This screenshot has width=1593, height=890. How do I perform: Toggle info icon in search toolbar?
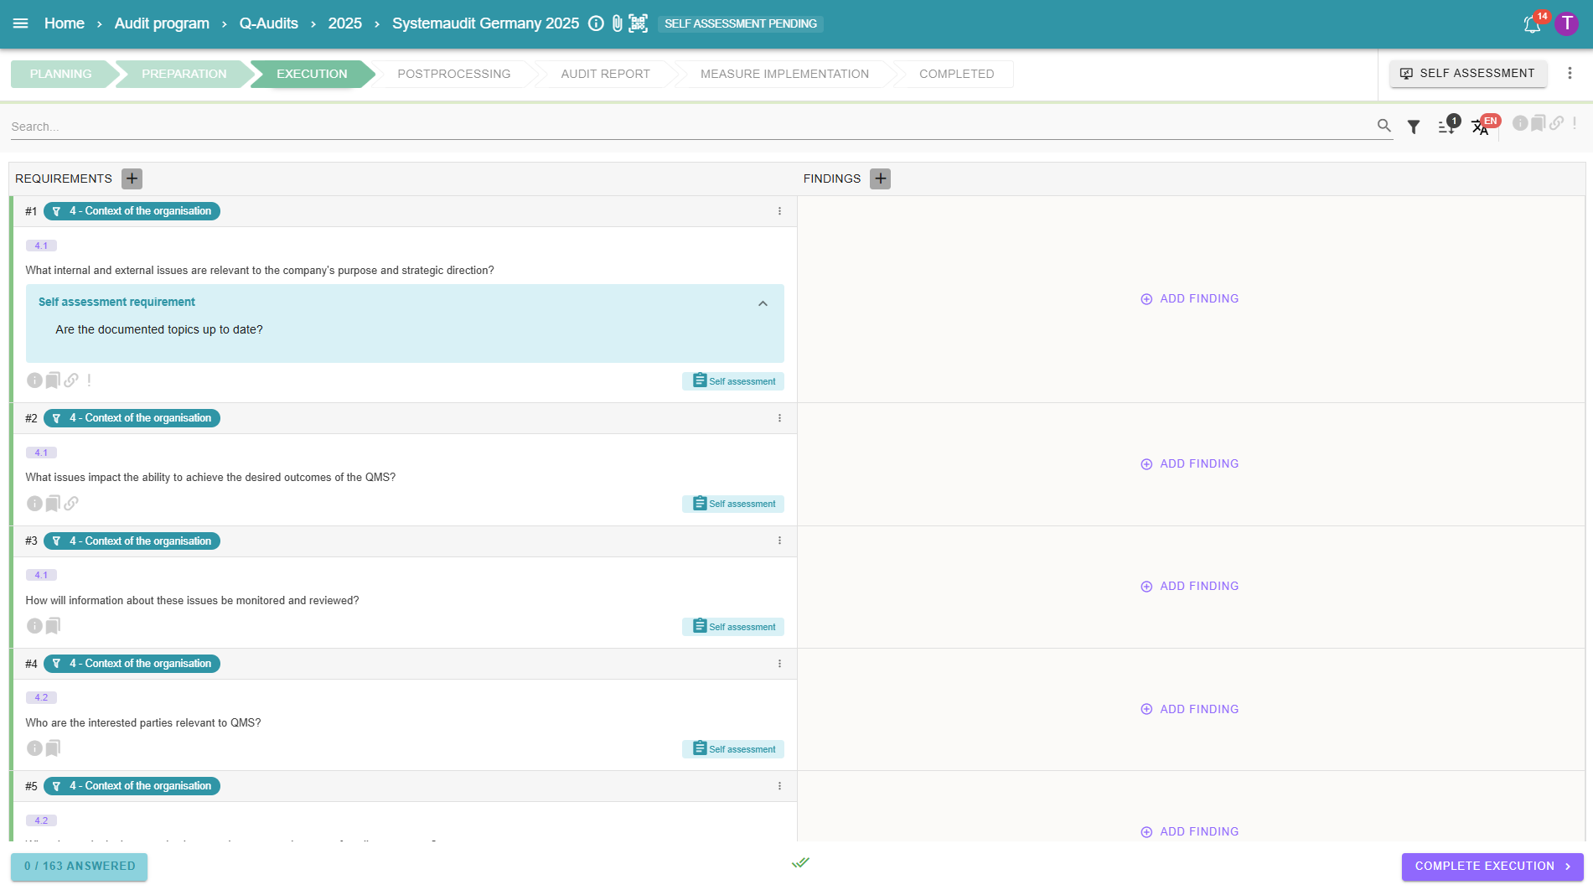1519,124
